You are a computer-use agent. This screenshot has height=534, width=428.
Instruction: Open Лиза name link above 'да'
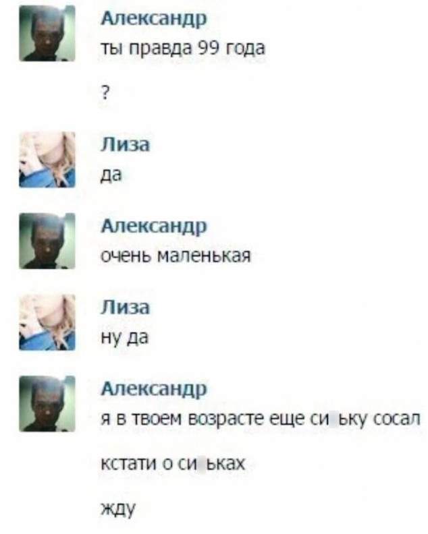pyautogui.click(x=125, y=144)
